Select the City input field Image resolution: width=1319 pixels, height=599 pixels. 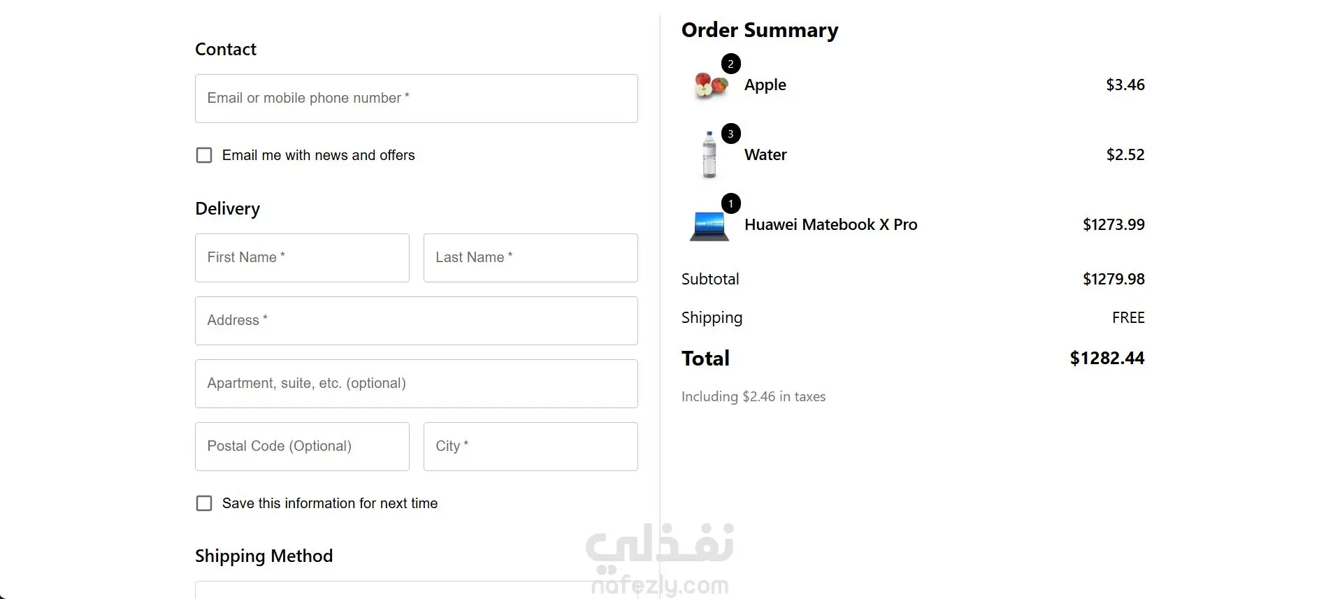(x=530, y=447)
